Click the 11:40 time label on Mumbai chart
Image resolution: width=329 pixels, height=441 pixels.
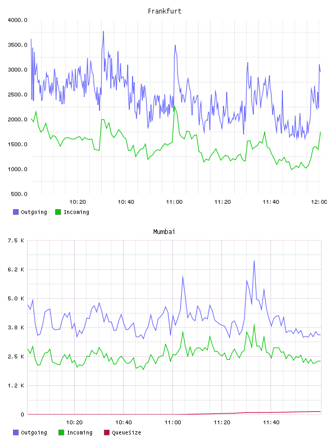(x=271, y=423)
